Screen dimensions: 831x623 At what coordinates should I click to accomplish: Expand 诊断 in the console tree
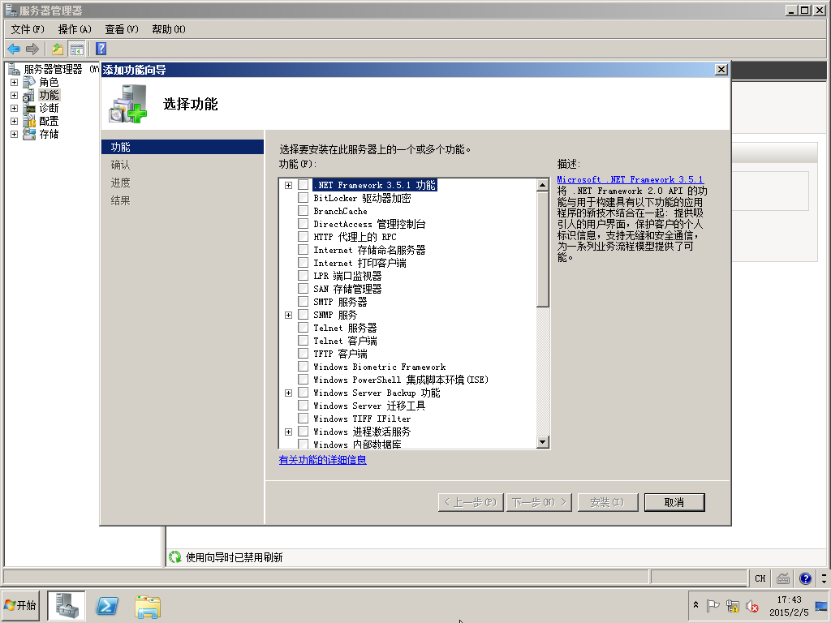tap(15, 108)
